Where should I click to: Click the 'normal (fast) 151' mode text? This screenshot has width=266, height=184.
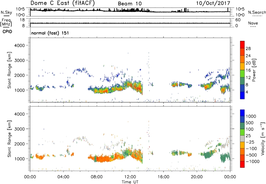(50, 33)
